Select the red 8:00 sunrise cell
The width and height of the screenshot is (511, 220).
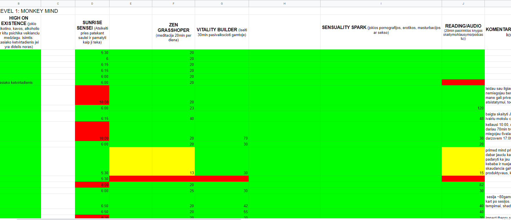92,185
